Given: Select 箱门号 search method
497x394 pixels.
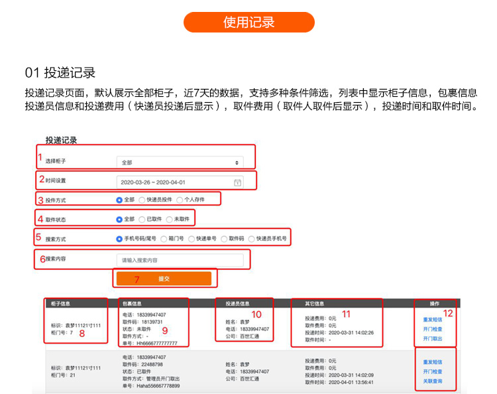Looking at the screenshot, I should (164, 239).
